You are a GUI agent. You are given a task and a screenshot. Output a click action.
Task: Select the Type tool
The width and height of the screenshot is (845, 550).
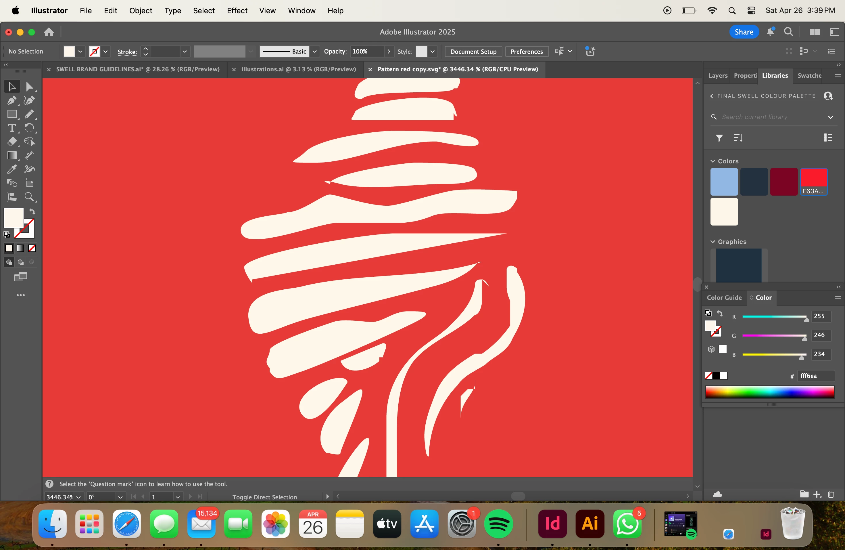pos(11,128)
